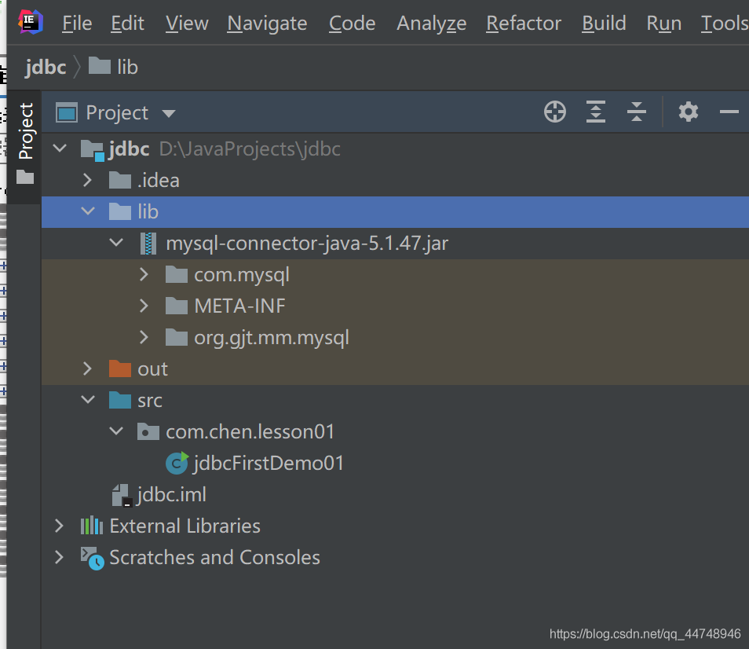The height and width of the screenshot is (649, 749).
Task: Click the Scratches and Consoles clock icon
Action: [92, 558]
